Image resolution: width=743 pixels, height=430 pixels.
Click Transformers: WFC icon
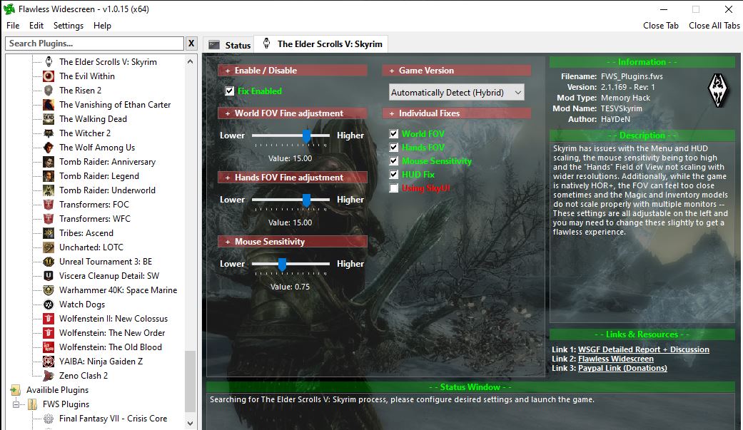pyautogui.click(x=49, y=218)
